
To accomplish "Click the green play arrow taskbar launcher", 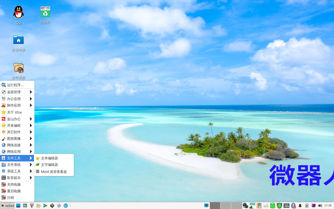I will point(45,206).
